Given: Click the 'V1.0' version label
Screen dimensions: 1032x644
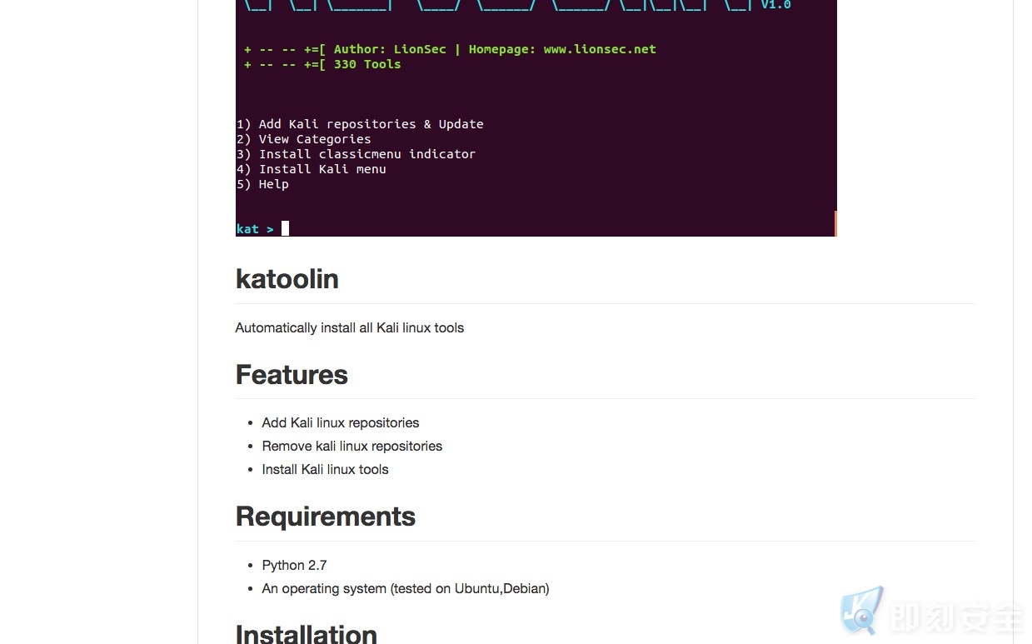Looking at the screenshot, I should coord(775,5).
